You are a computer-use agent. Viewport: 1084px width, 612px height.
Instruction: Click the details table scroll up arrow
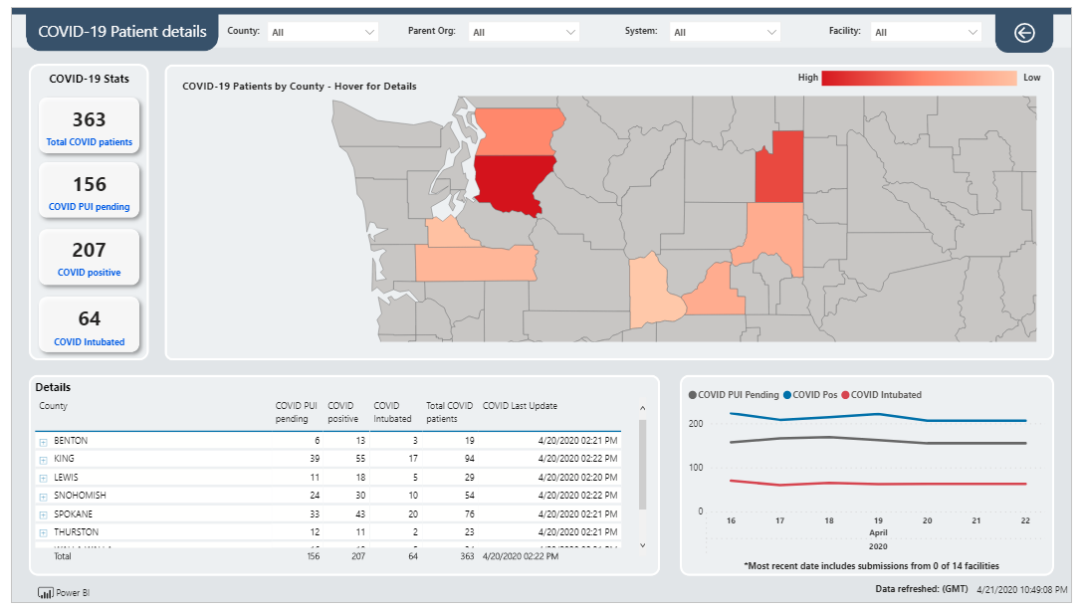tap(642, 408)
